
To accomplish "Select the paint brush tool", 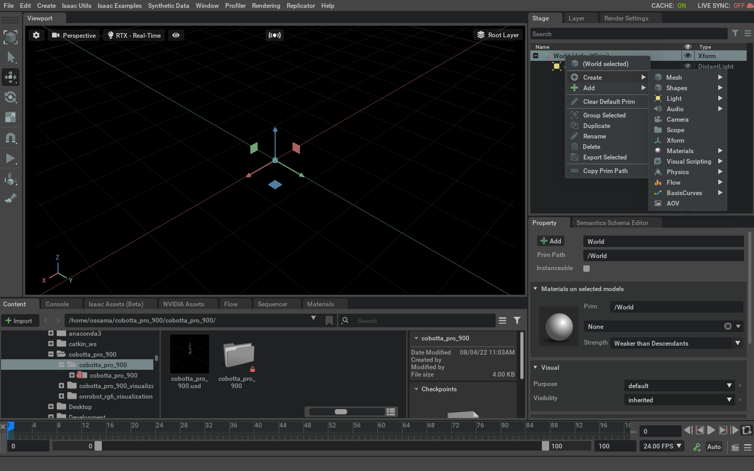I will (x=11, y=198).
